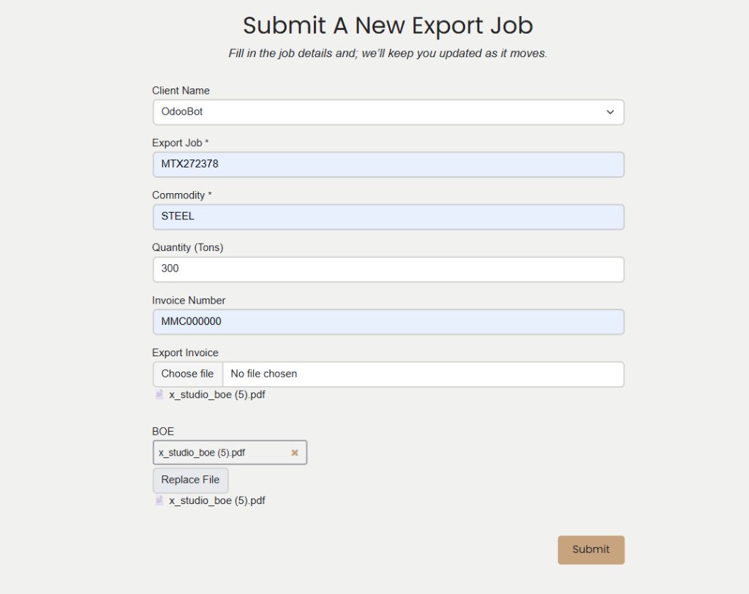Open x_studio_boe (5).pdf under BOE
The width and height of the screenshot is (749, 594).
(x=217, y=500)
